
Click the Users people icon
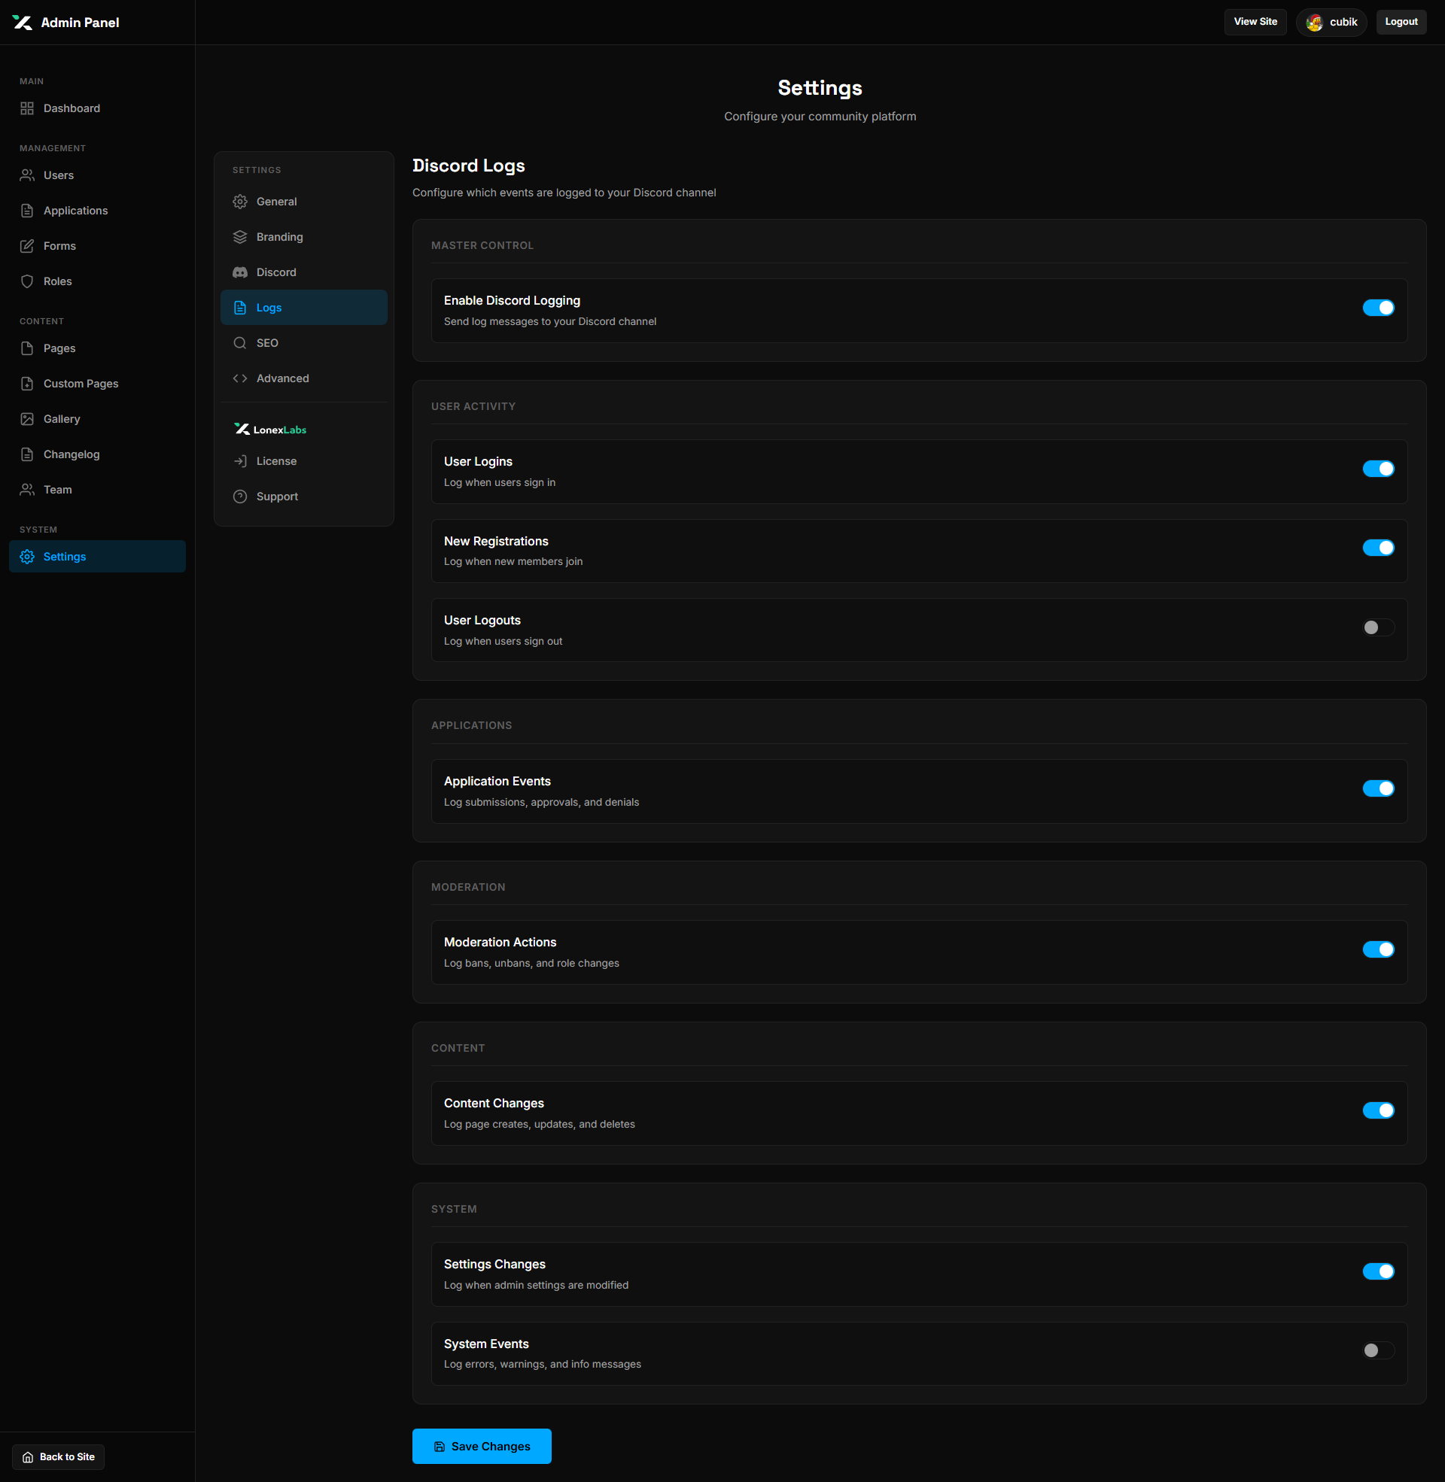click(x=27, y=175)
